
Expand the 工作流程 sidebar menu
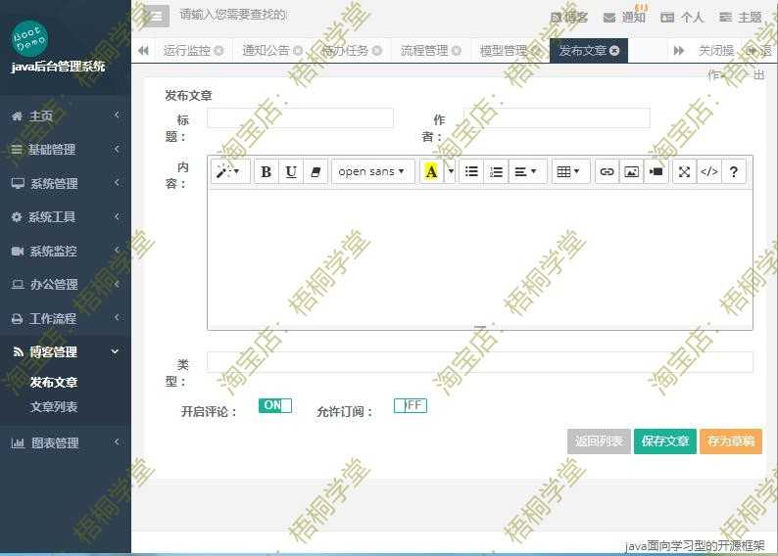click(66, 318)
